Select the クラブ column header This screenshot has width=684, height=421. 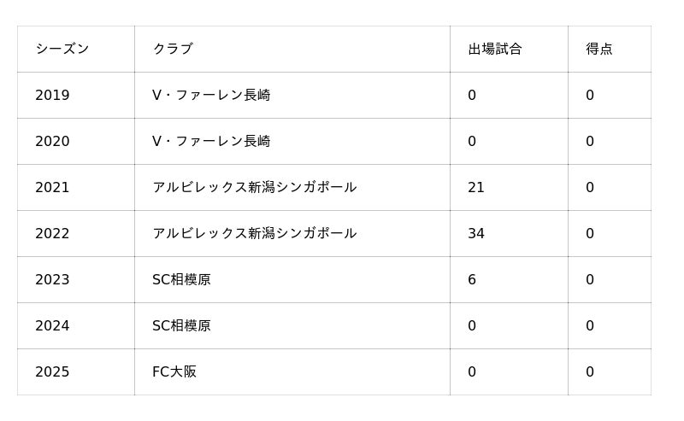[173, 50]
